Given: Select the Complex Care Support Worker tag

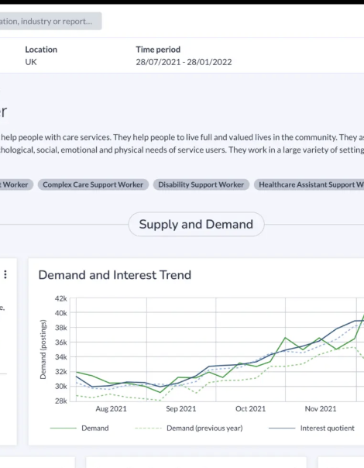Looking at the screenshot, I should click(93, 184).
